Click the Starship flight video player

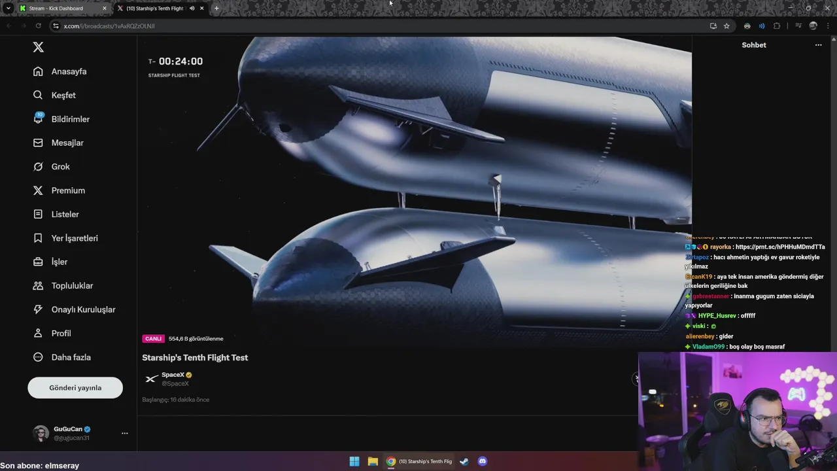415,192
